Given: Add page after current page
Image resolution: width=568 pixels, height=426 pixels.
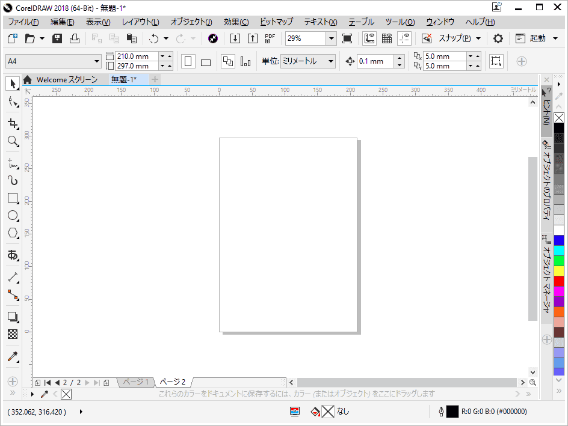Looking at the screenshot, I should 106,383.
